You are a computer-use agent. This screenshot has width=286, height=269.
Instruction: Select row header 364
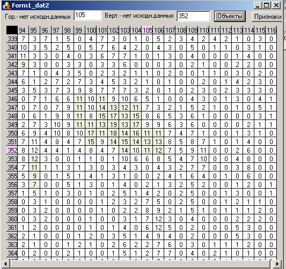point(12,253)
